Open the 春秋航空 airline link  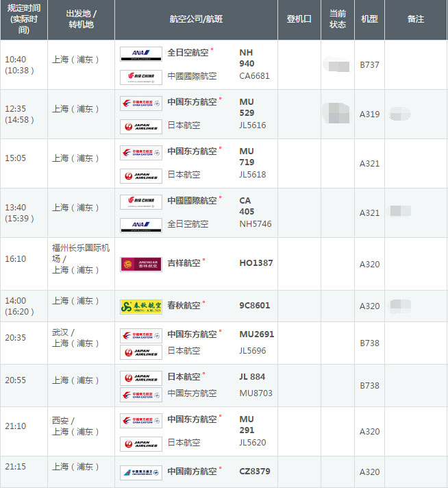pyautogui.click(x=184, y=306)
